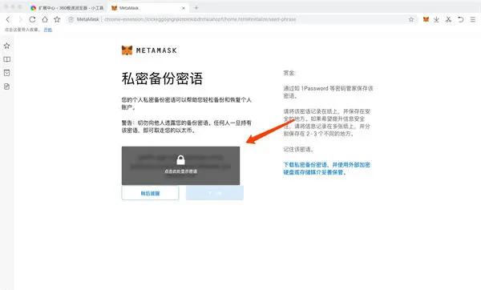Click the 记住该密语 text
Screen dimensions: 481x290
point(298,149)
